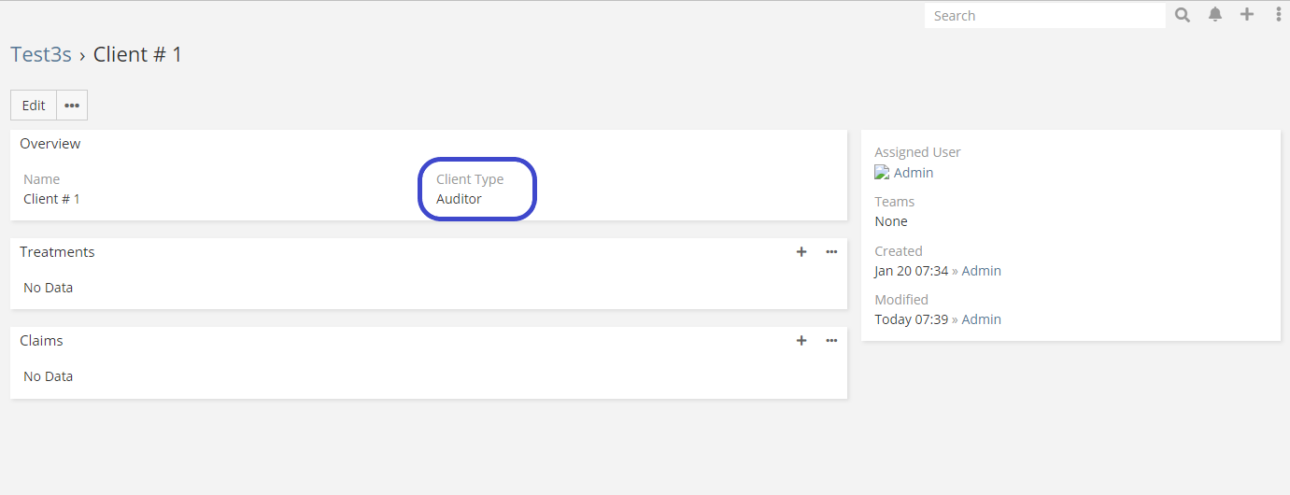
Task: Open the Treatments panel ellipsis menu
Action: click(831, 252)
